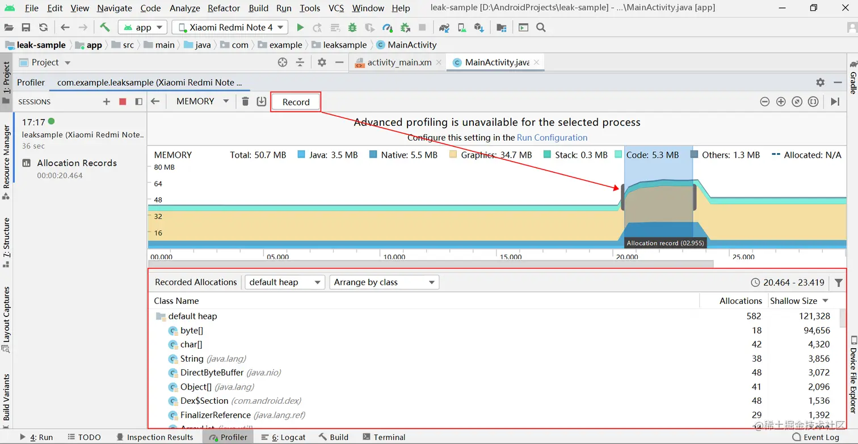Open the Project view dropdown arrow
Viewport: 858px width, 444px height.
(68, 63)
